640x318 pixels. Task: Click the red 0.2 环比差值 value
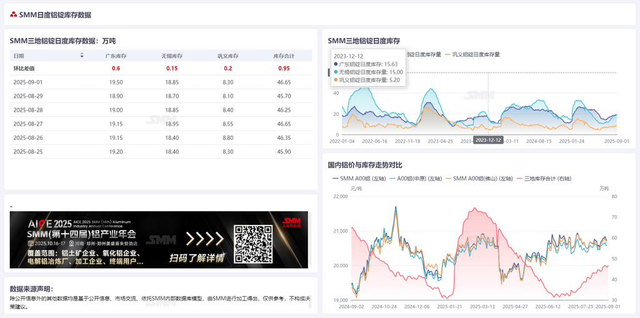tap(228, 68)
